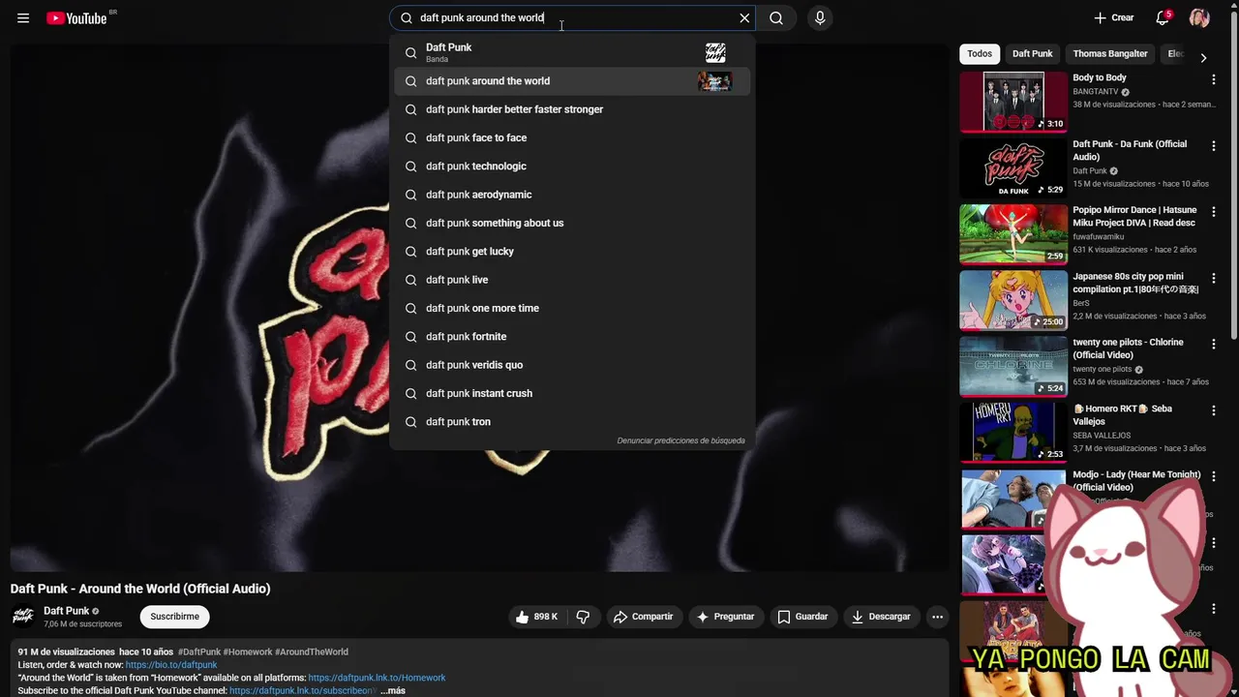Click the Compartir share button
Viewport: 1239px width, 697px height.
click(x=643, y=617)
